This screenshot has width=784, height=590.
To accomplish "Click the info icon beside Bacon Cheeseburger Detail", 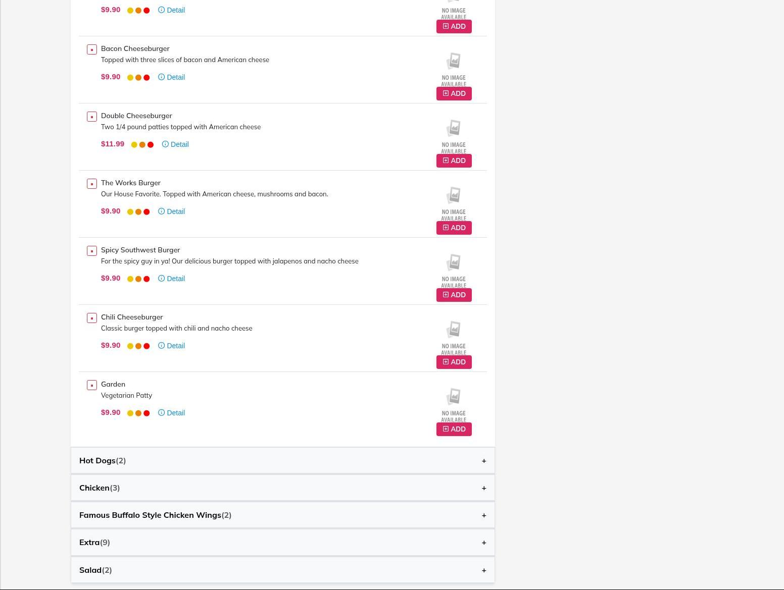I will click(x=161, y=77).
